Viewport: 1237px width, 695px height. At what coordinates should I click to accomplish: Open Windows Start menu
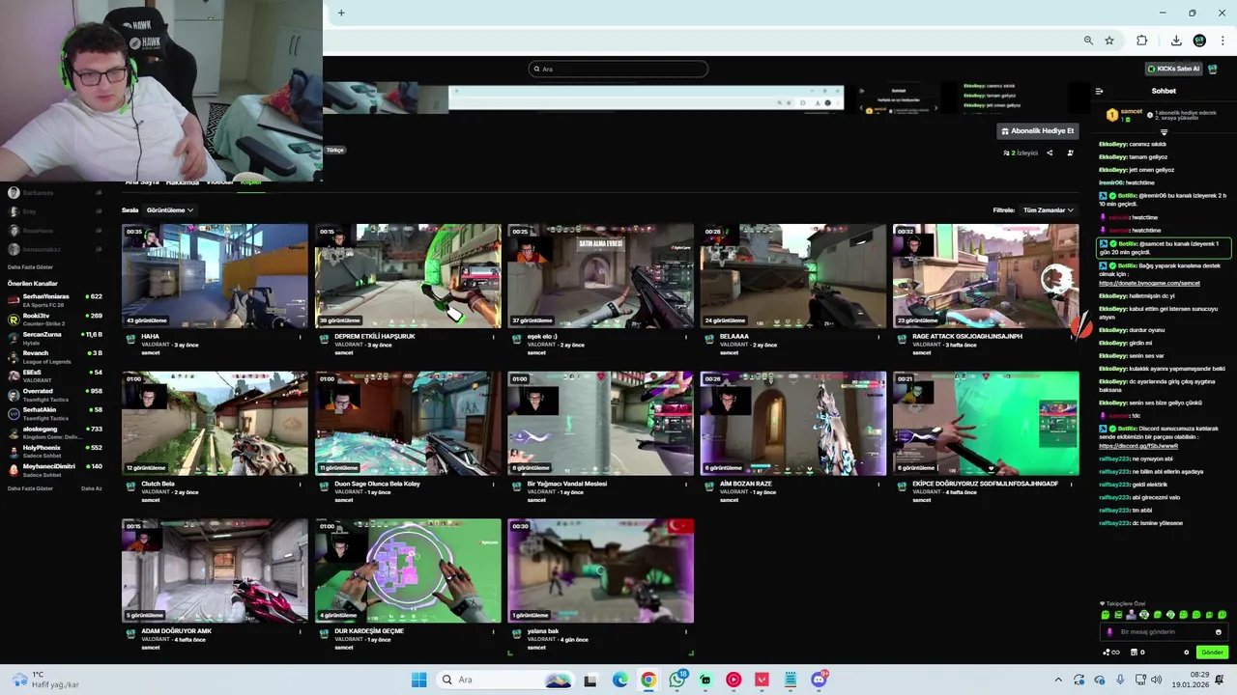418,680
